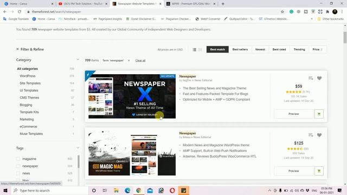Viewport: 347px width, 195px height.
Task: Go back with browser back arrow
Action: coord(5,12)
